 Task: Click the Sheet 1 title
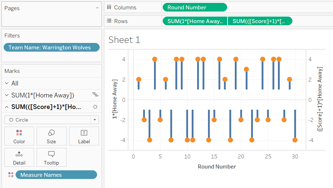point(124,40)
